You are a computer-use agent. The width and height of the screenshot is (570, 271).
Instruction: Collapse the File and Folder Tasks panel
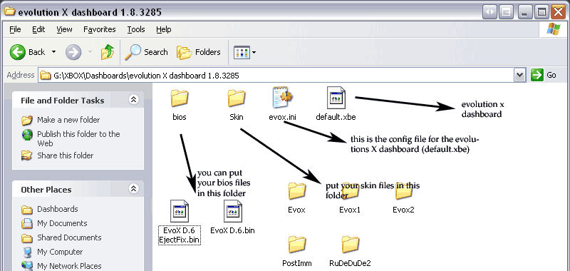(134, 100)
